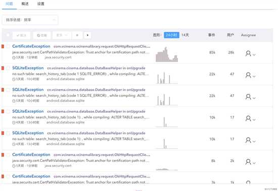Screen dimensions: 278x191
Task: Click the assignee person icon for the 8k issue
Action: (248, 162)
